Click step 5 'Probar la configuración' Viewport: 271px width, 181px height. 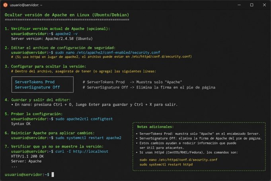click(x=33, y=114)
